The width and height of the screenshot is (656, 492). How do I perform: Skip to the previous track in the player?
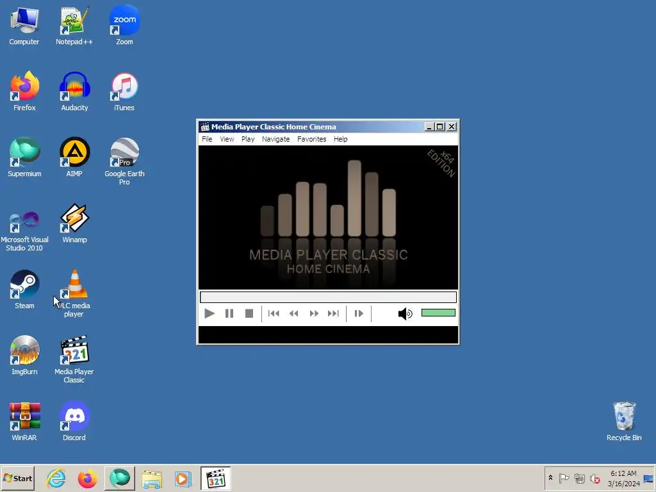coord(274,313)
